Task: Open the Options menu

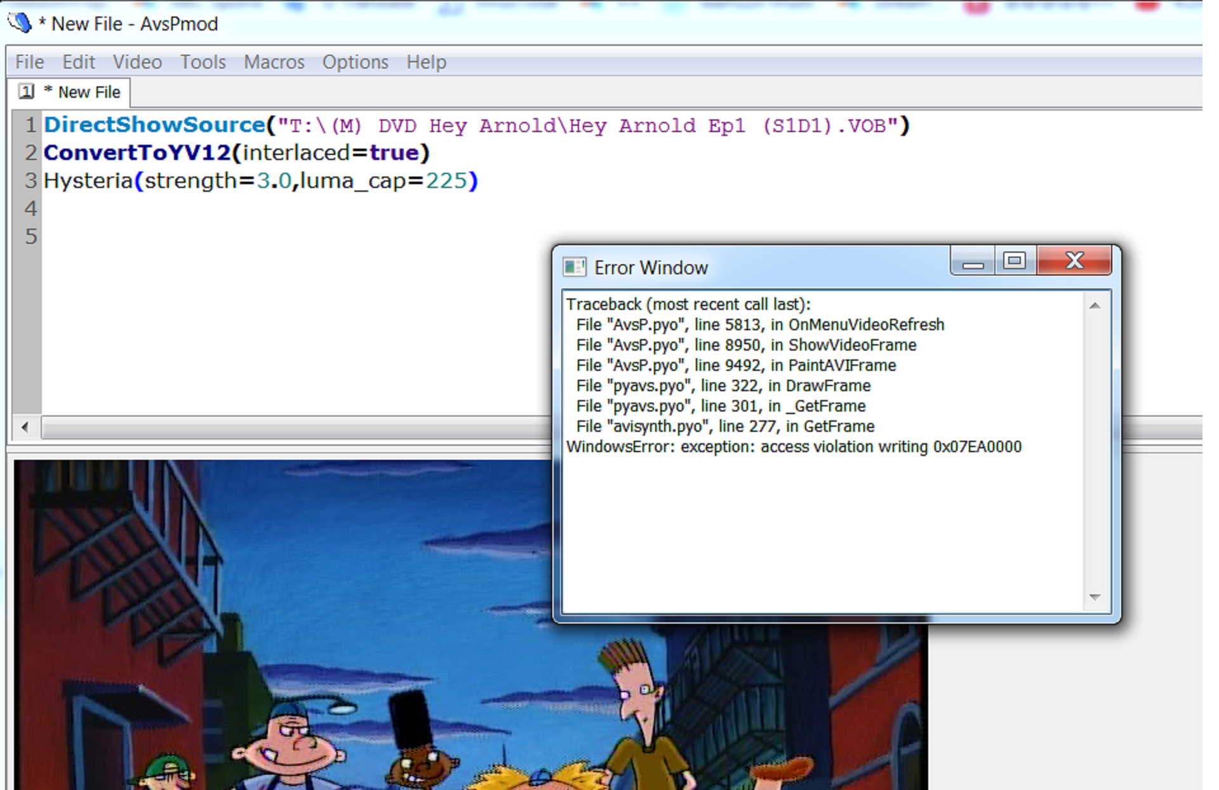Action: [x=355, y=62]
